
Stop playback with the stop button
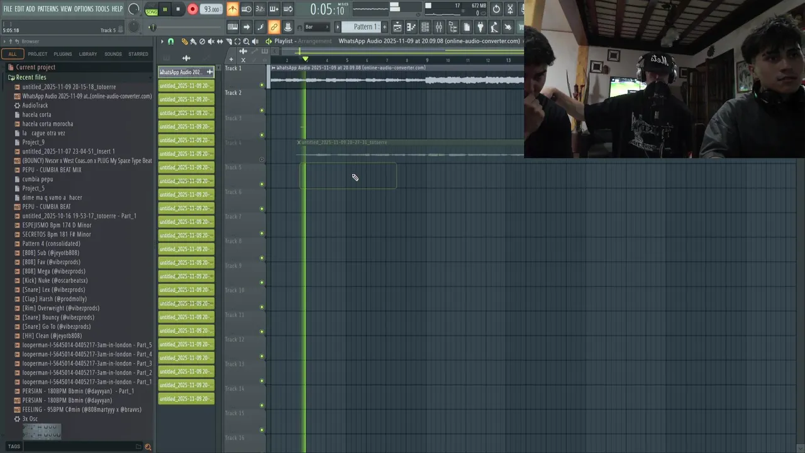(x=178, y=9)
